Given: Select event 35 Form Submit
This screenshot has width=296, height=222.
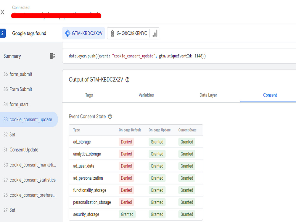Looking at the screenshot, I should pos(29,89).
